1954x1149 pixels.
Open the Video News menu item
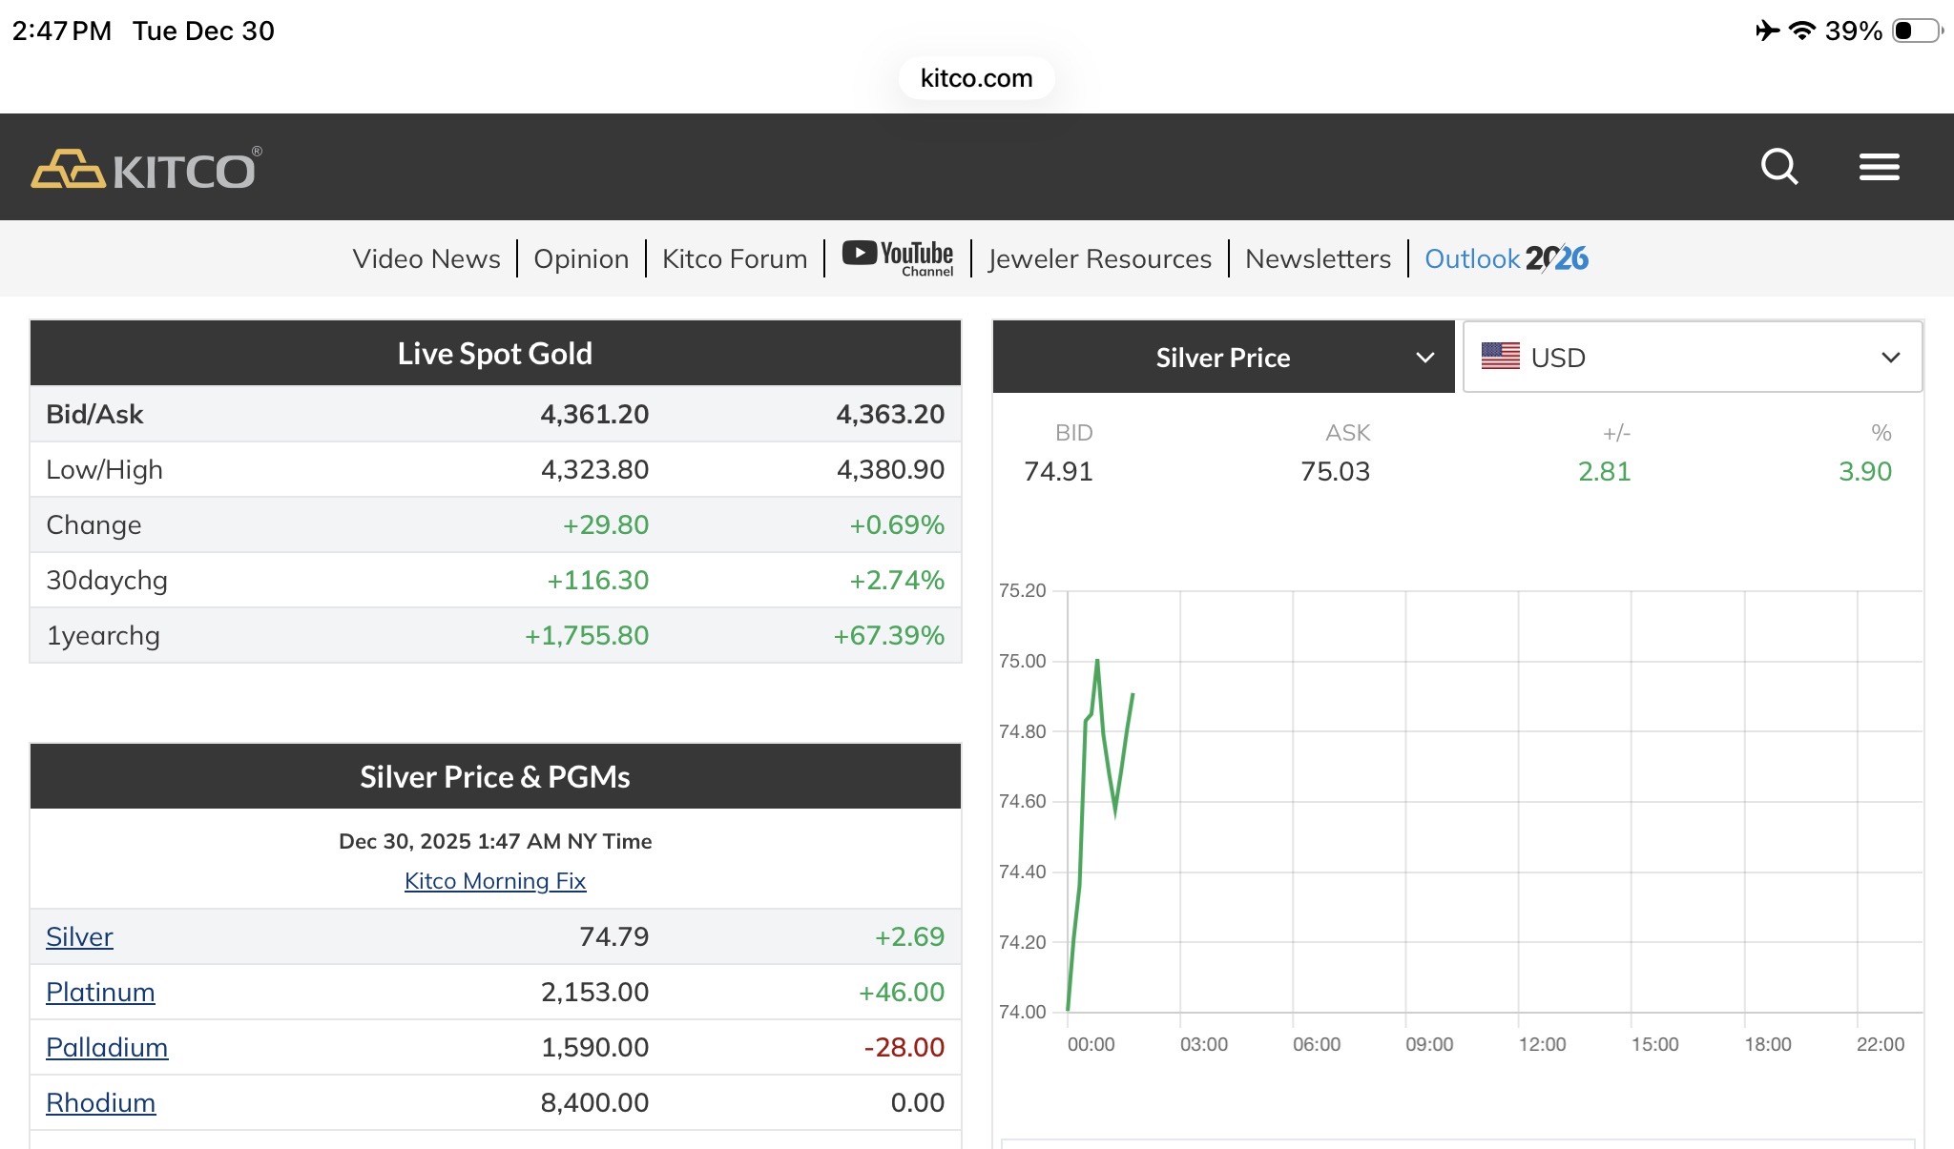click(x=426, y=258)
